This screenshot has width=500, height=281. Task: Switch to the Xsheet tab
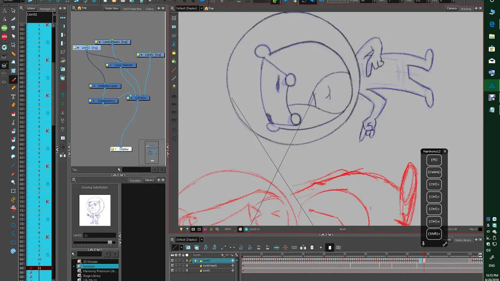point(31,8)
